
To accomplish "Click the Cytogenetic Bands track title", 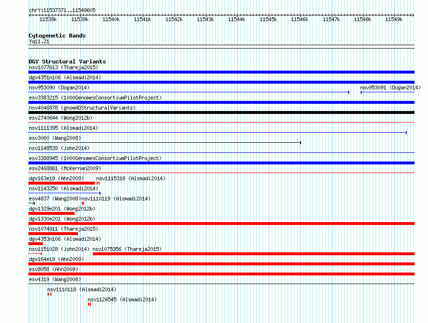I will (57, 36).
